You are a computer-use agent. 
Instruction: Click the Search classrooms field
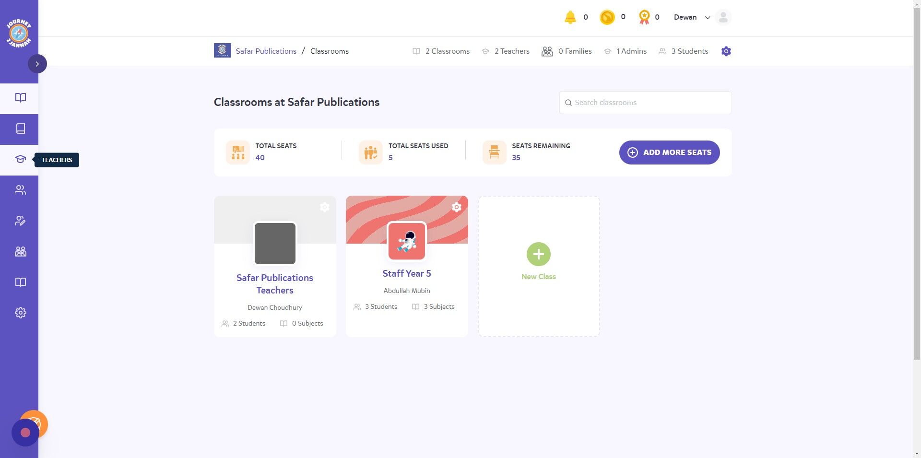(x=645, y=103)
